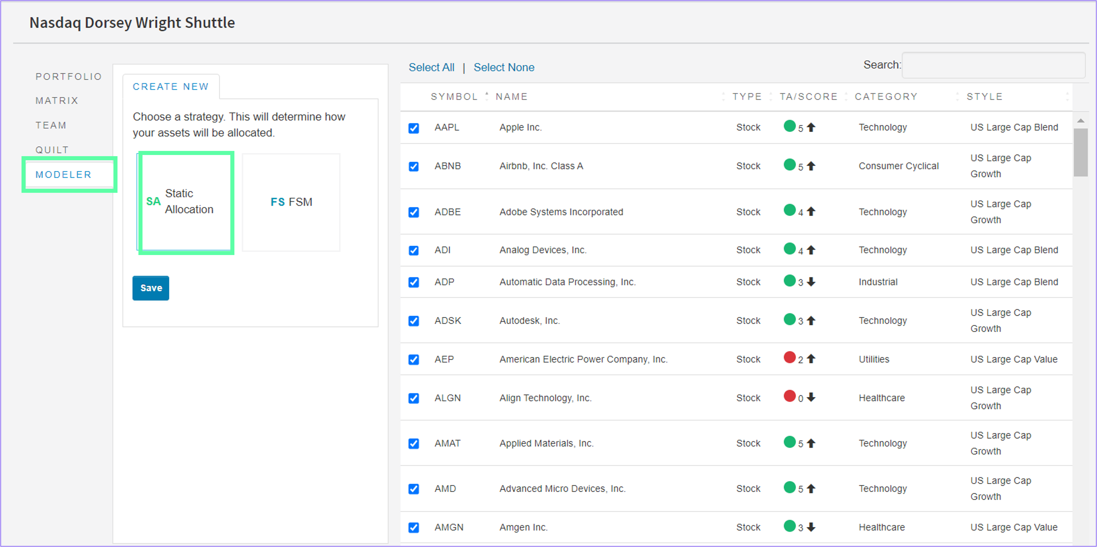Click the Select None link
Screen dimensions: 1097x547
504,67
